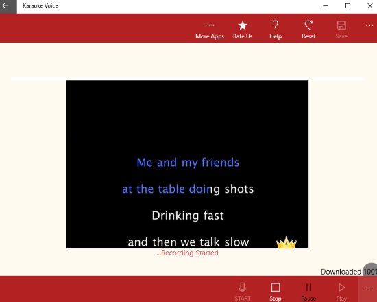Stop the recording
The width and height of the screenshot is (377, 302).
tap(276, 291)
